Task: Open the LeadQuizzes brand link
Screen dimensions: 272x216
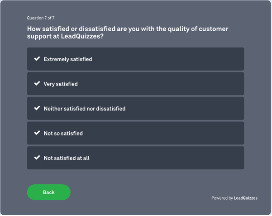Action: [x=246, y=198]
